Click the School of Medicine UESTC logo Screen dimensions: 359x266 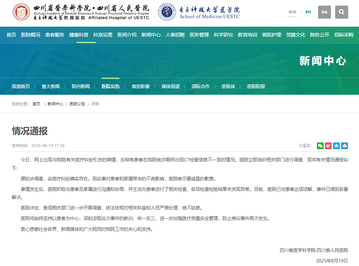coord(199,12)
